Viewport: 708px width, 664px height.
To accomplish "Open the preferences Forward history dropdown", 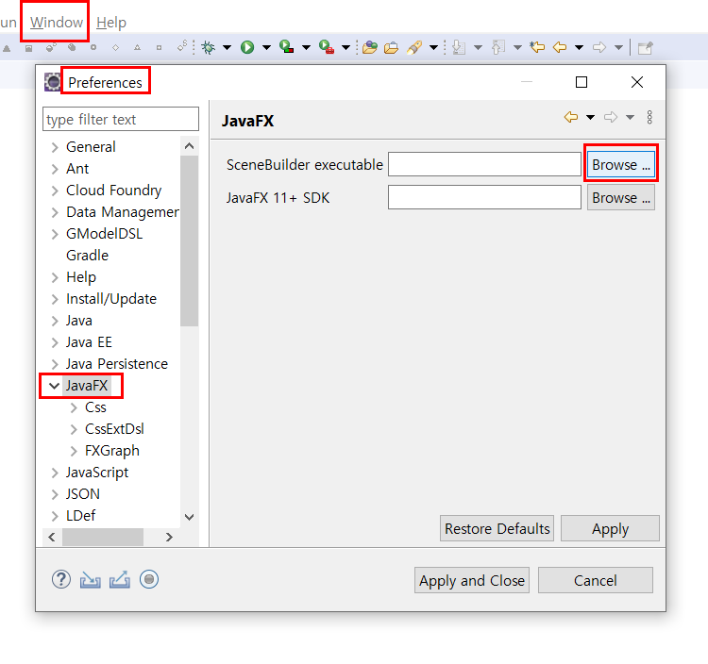I will tap(630, 117).
